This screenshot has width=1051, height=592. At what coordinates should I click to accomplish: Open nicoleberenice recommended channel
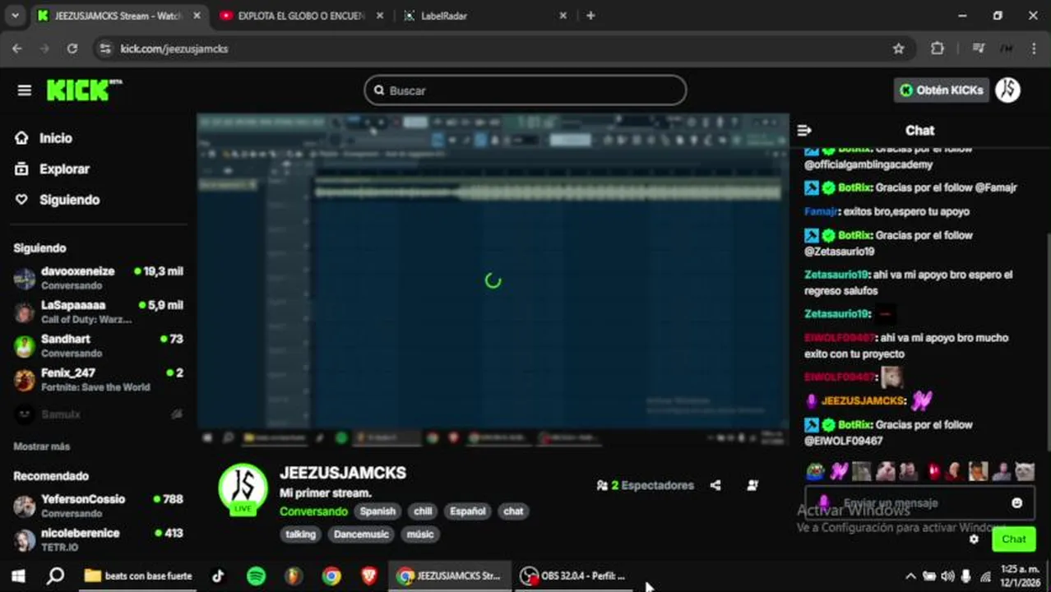(x=99, y=539)
